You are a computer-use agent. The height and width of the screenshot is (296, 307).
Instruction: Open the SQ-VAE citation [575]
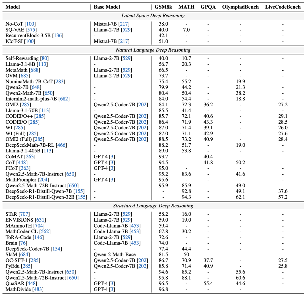[31, 30]
